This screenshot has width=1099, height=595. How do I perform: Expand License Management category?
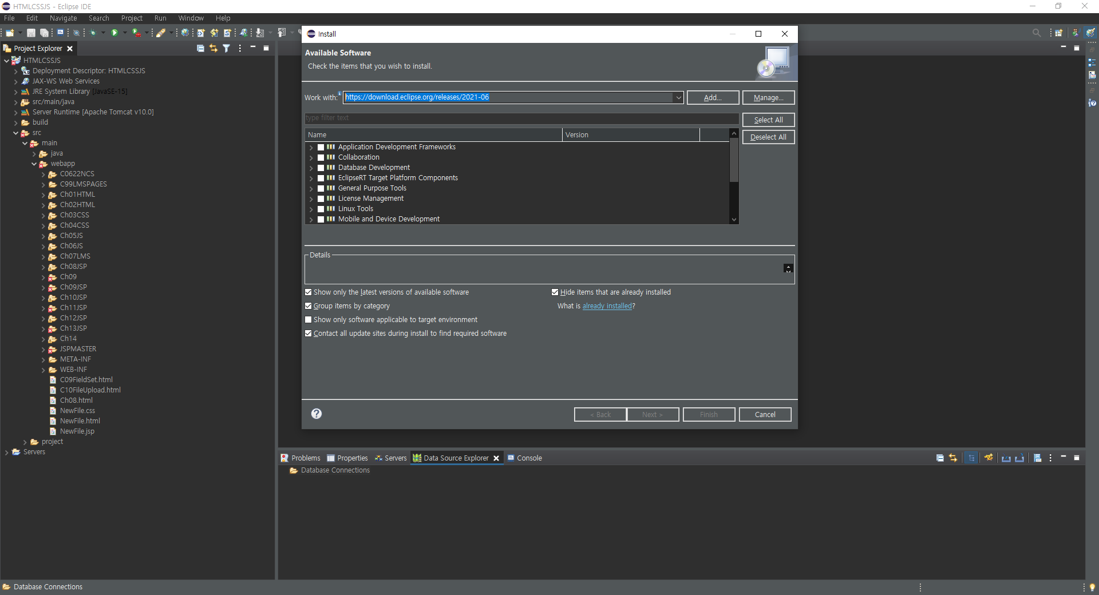pos(311,199)
